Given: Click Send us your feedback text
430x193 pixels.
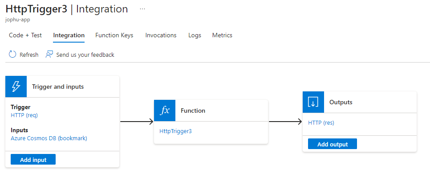Looking at the screenshot, I should click(x=85, y=55).
